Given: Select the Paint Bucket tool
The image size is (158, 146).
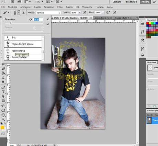Looking at the screenshot, I should tap(3, 73).
